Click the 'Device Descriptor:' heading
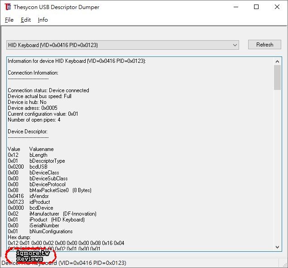 point(28,132)
